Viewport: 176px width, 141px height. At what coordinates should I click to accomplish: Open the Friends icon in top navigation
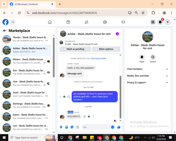point(87,22)
